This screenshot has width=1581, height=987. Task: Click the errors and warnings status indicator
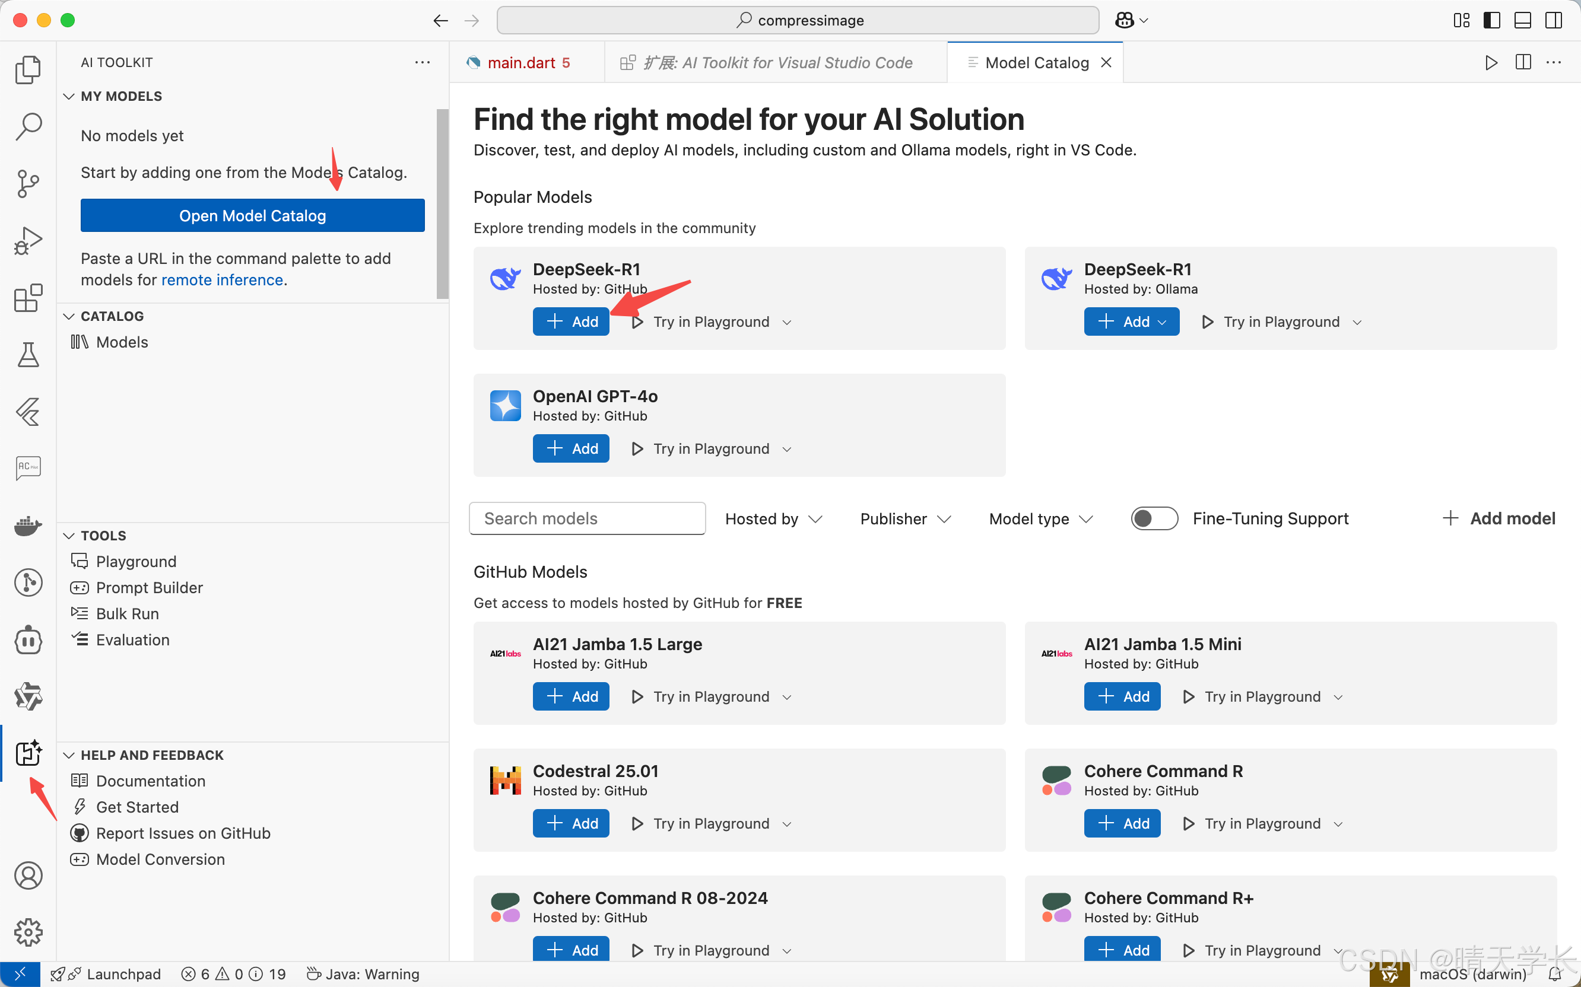click(234, 975)
